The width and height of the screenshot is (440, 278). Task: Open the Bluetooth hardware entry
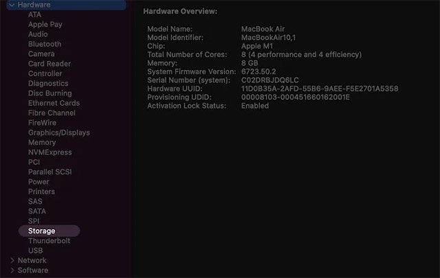(45, 44)
